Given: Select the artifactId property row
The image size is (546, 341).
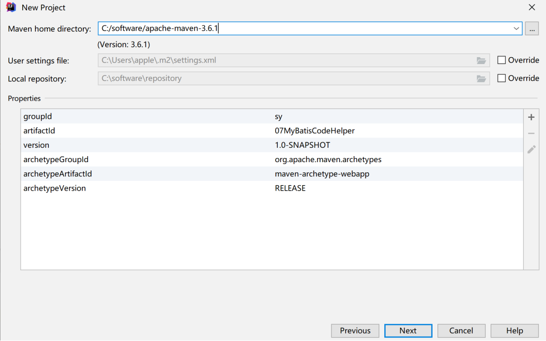Looking at the screenshot, I should pos(272,131).
